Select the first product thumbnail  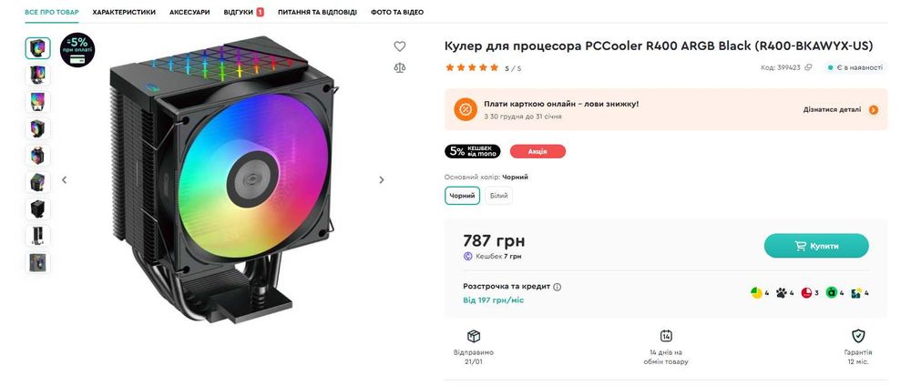38,47
